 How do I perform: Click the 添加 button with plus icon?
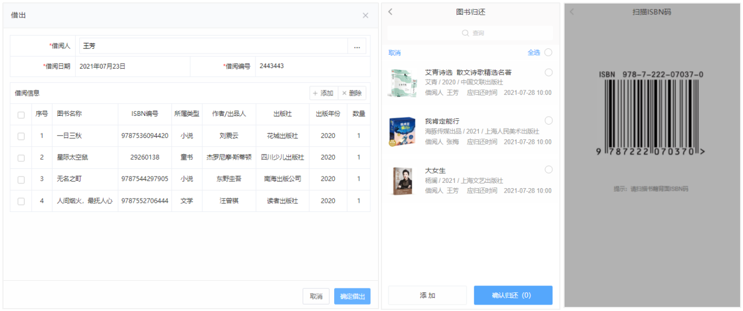(x=323, y=93)
